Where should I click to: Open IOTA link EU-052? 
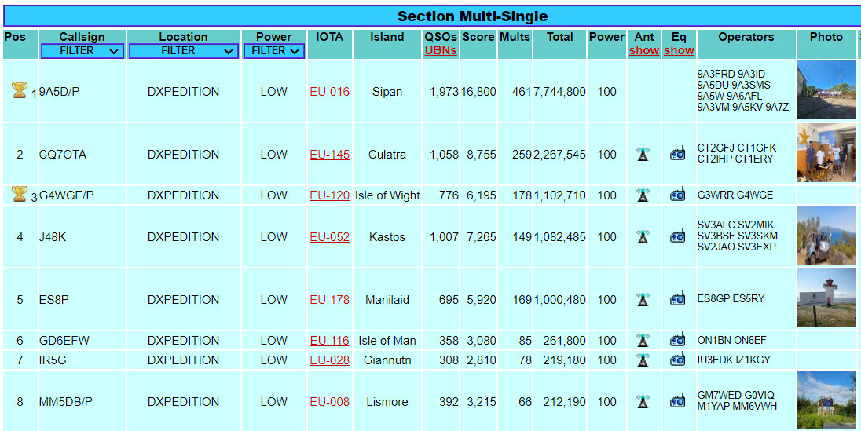pos(329,237)
